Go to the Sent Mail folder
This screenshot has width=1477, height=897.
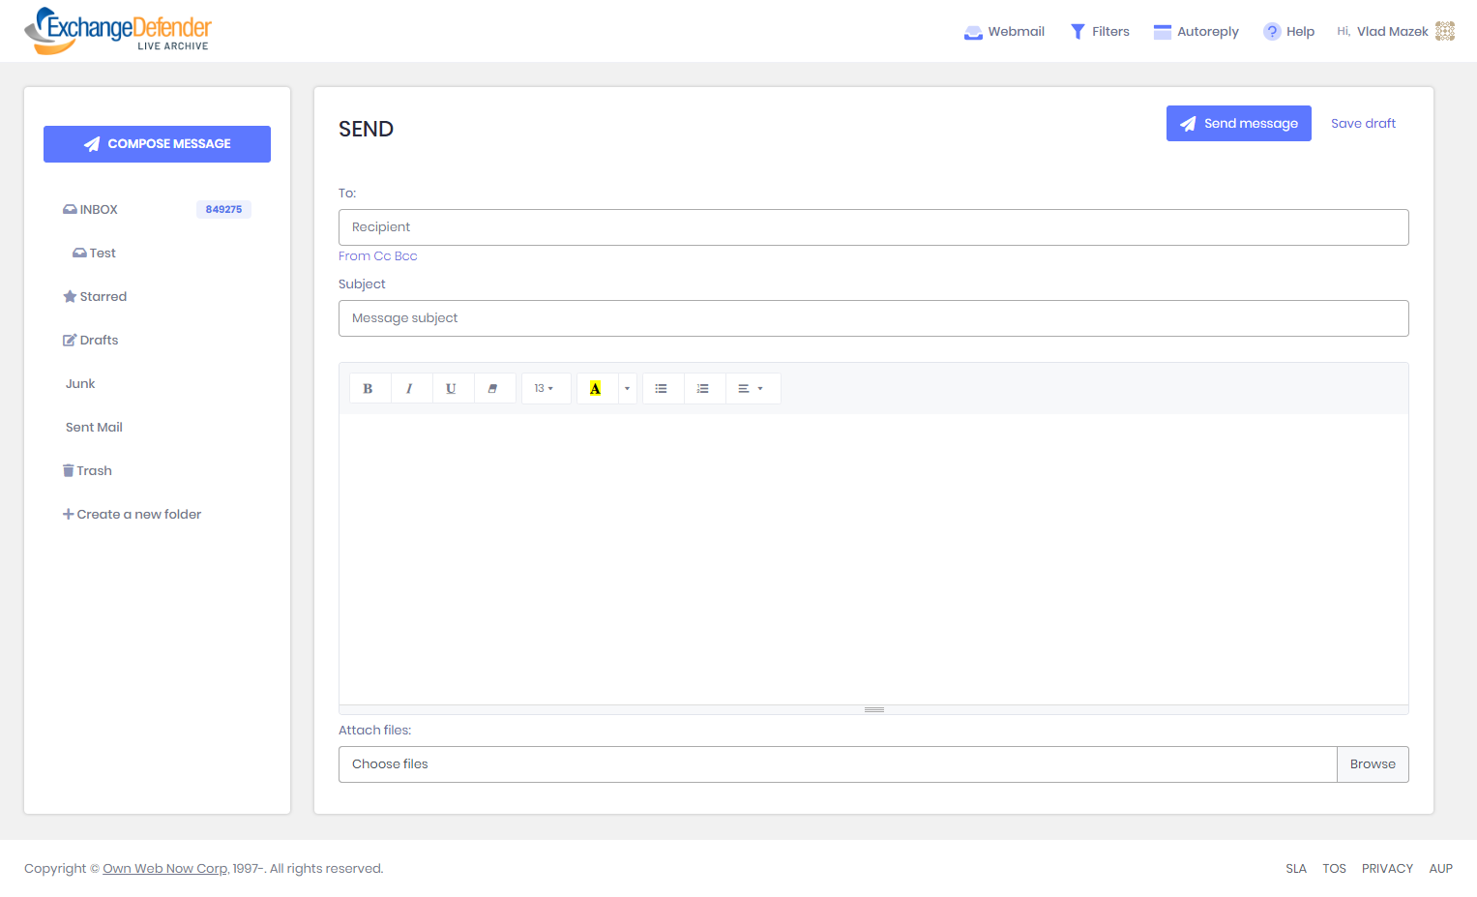point(94,427)
